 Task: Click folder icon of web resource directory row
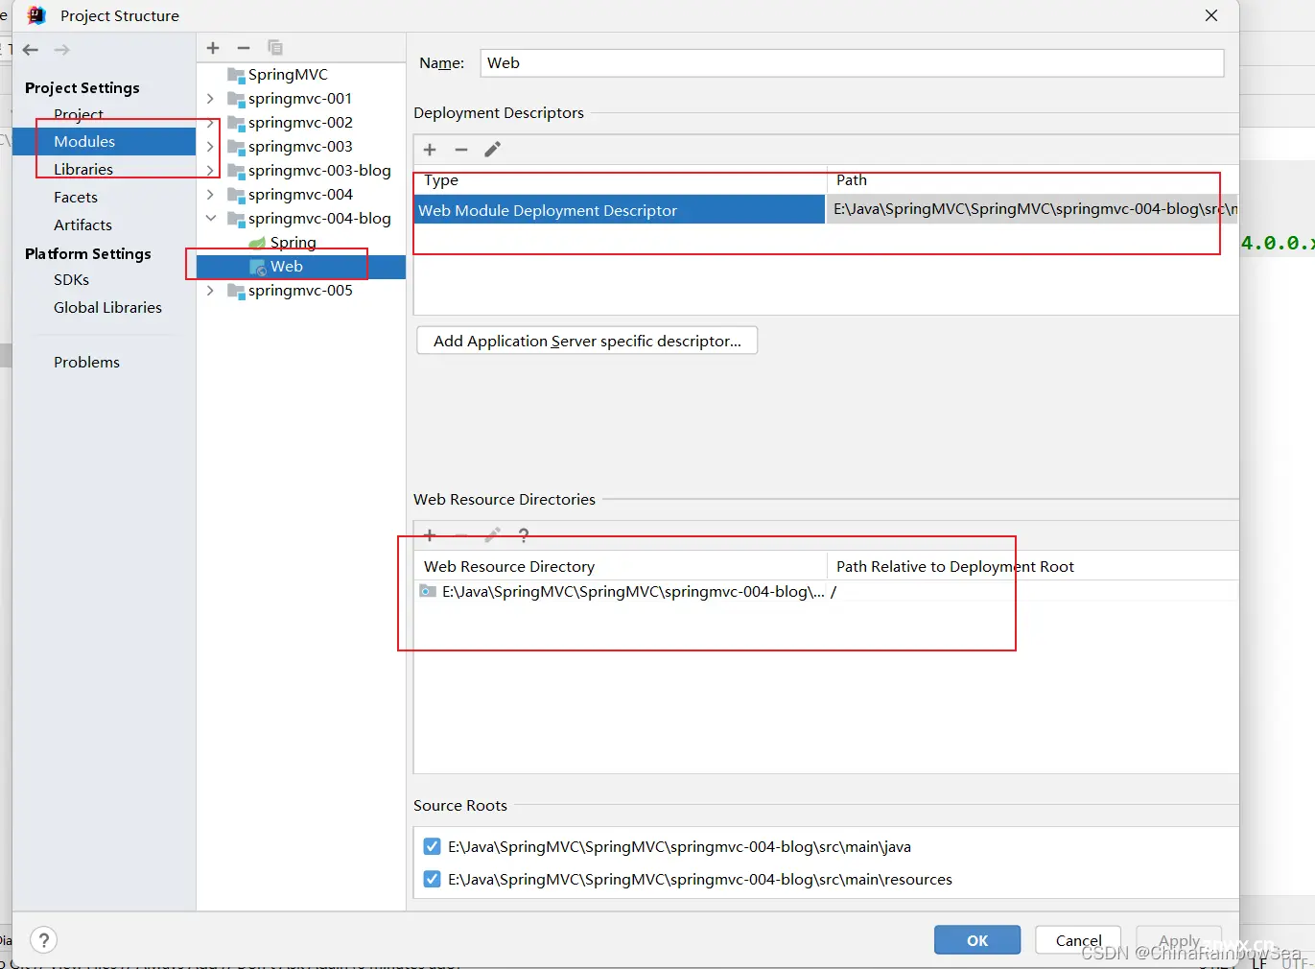click(x=428, y=592)
